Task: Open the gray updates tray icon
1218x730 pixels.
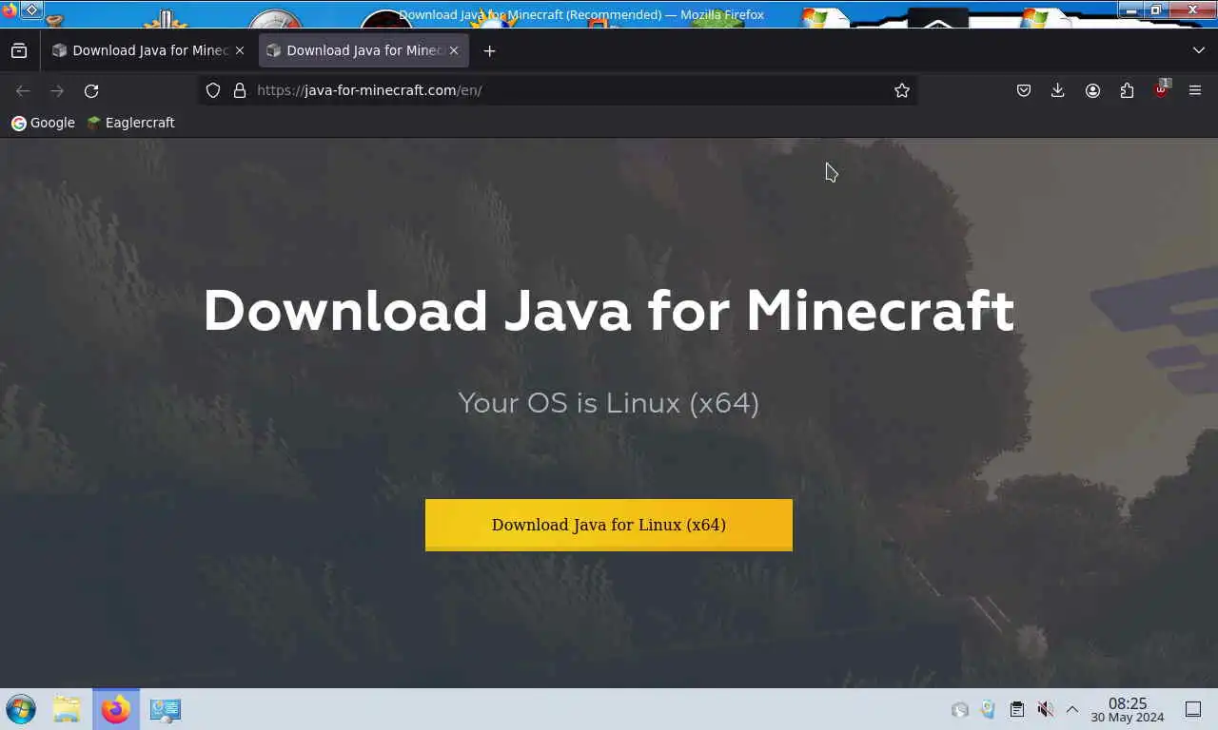Action: 960,709
